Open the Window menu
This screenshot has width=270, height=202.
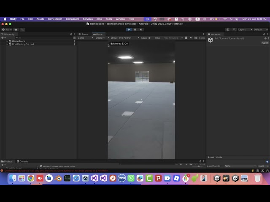coord(120,19)
